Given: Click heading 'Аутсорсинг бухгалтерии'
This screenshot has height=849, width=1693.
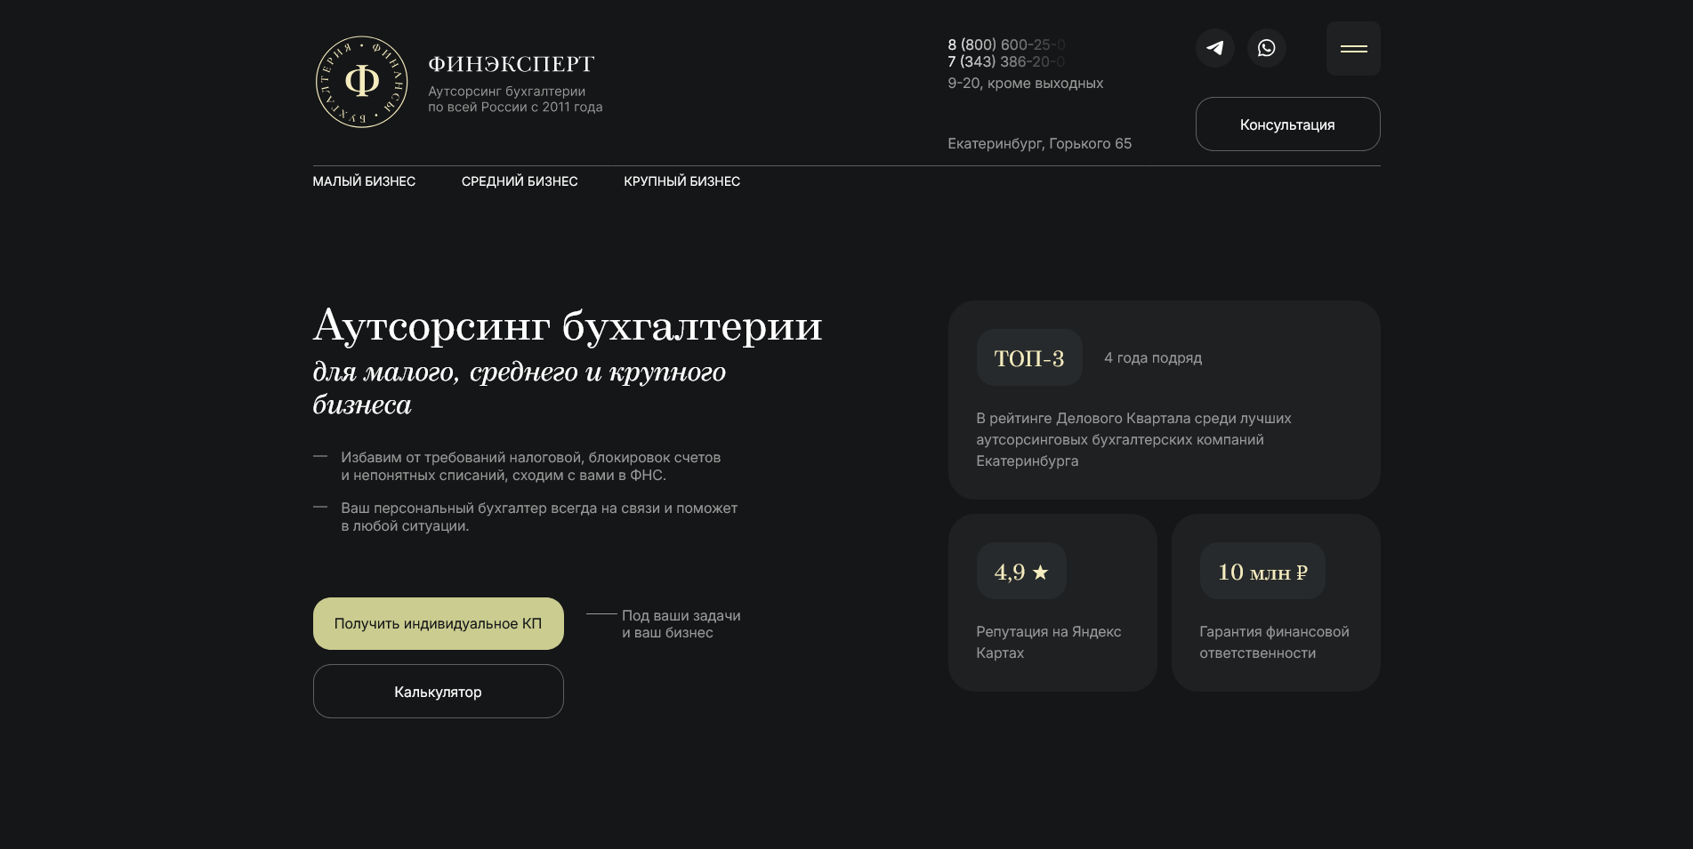Looking at the screenshot, I should click(x=568, y=325).
